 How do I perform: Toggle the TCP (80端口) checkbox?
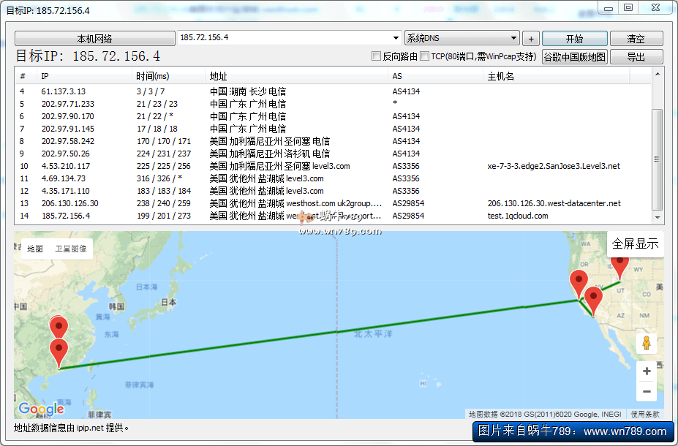(x=425, y=56)
